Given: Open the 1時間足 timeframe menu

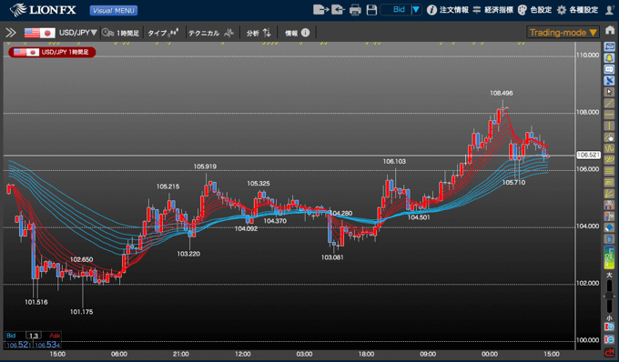Looking at the screenshot, I should coord(120,33).
